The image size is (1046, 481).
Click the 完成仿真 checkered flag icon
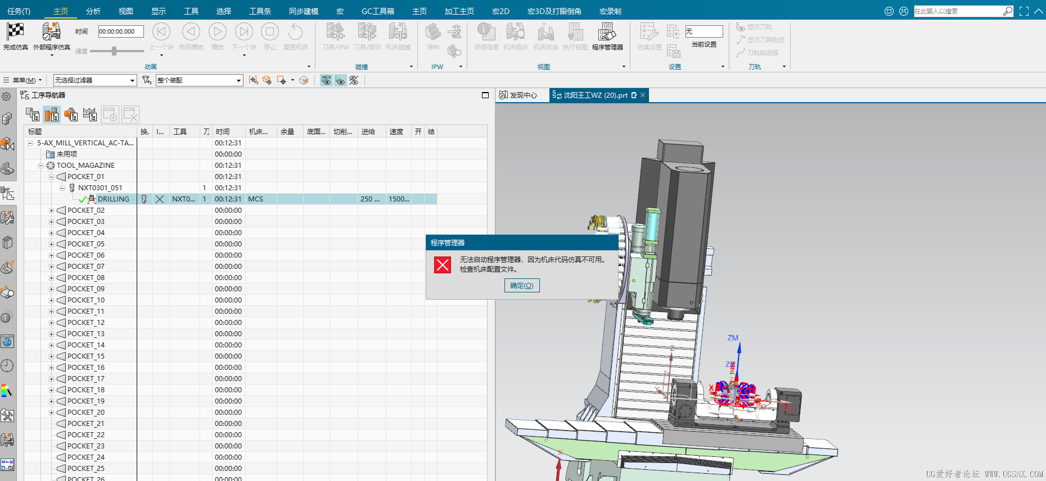click(15, 31)
